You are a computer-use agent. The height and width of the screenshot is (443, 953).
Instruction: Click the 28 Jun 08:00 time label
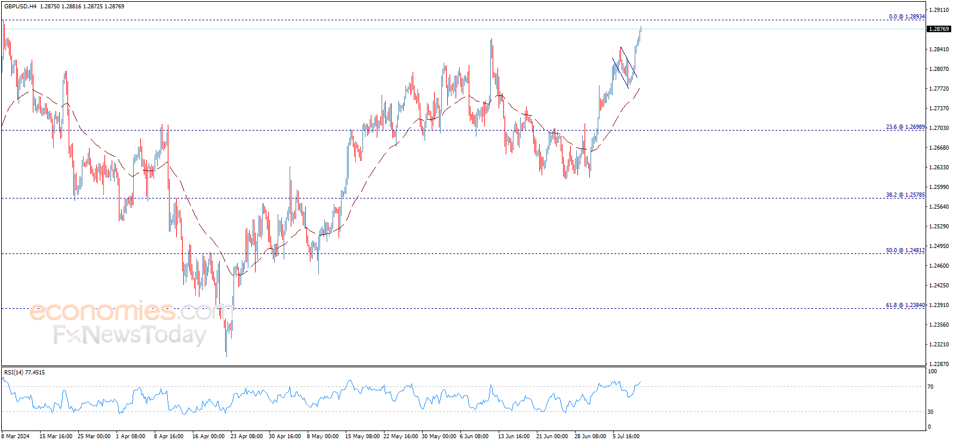coord(590,436)
